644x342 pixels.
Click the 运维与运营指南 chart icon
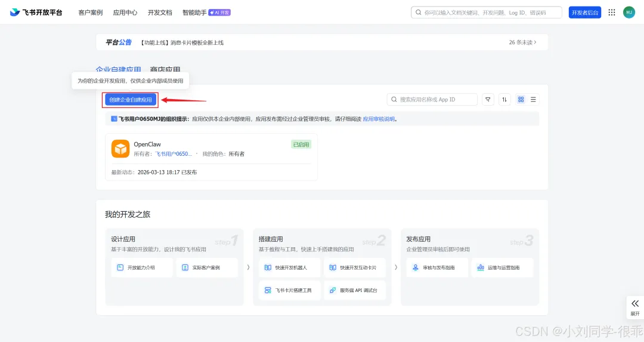point(480,267)
